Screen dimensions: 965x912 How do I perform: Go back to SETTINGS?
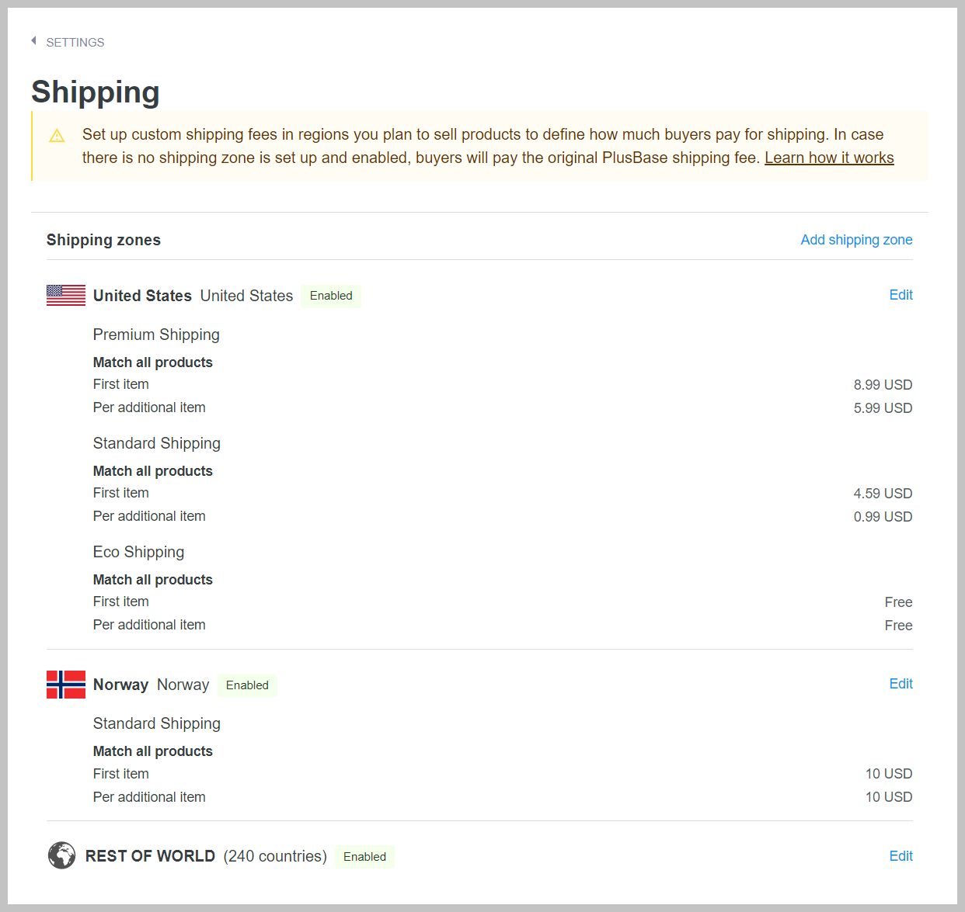coord(75,43)
